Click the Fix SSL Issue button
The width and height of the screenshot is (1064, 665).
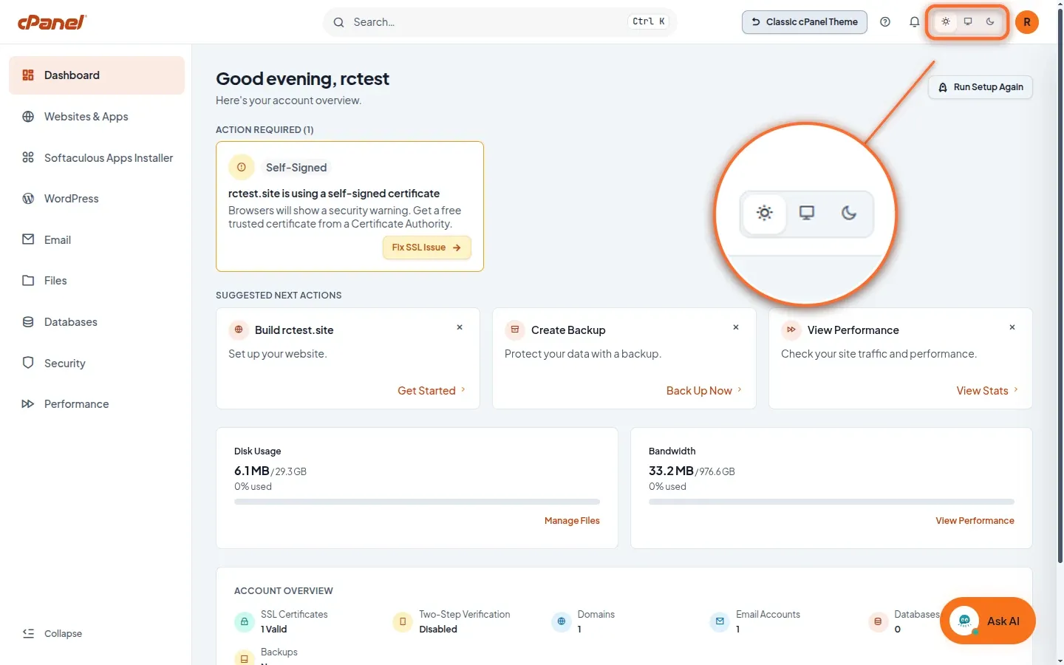tap(426, 248)
